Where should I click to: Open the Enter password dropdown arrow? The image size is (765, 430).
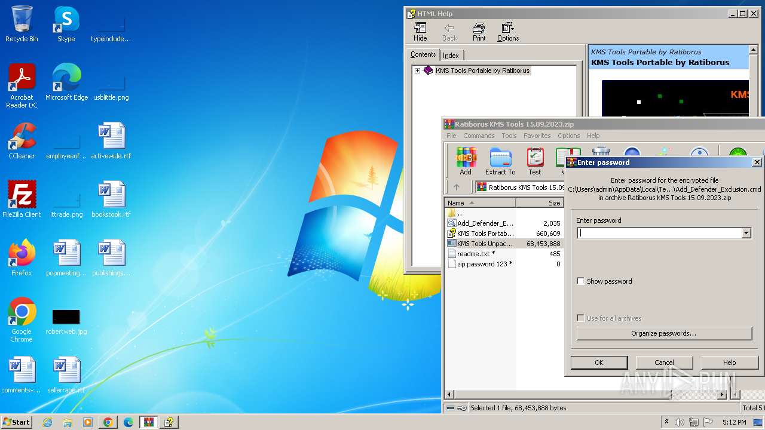tap(746, 234)
